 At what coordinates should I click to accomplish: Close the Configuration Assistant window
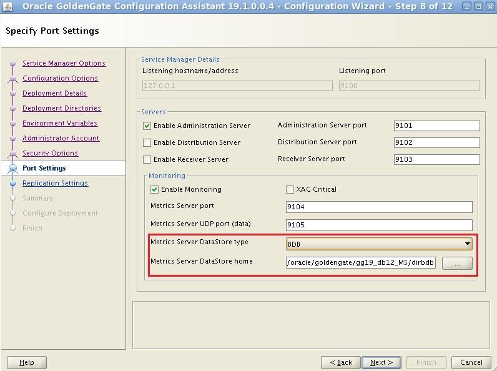[490, 6]
